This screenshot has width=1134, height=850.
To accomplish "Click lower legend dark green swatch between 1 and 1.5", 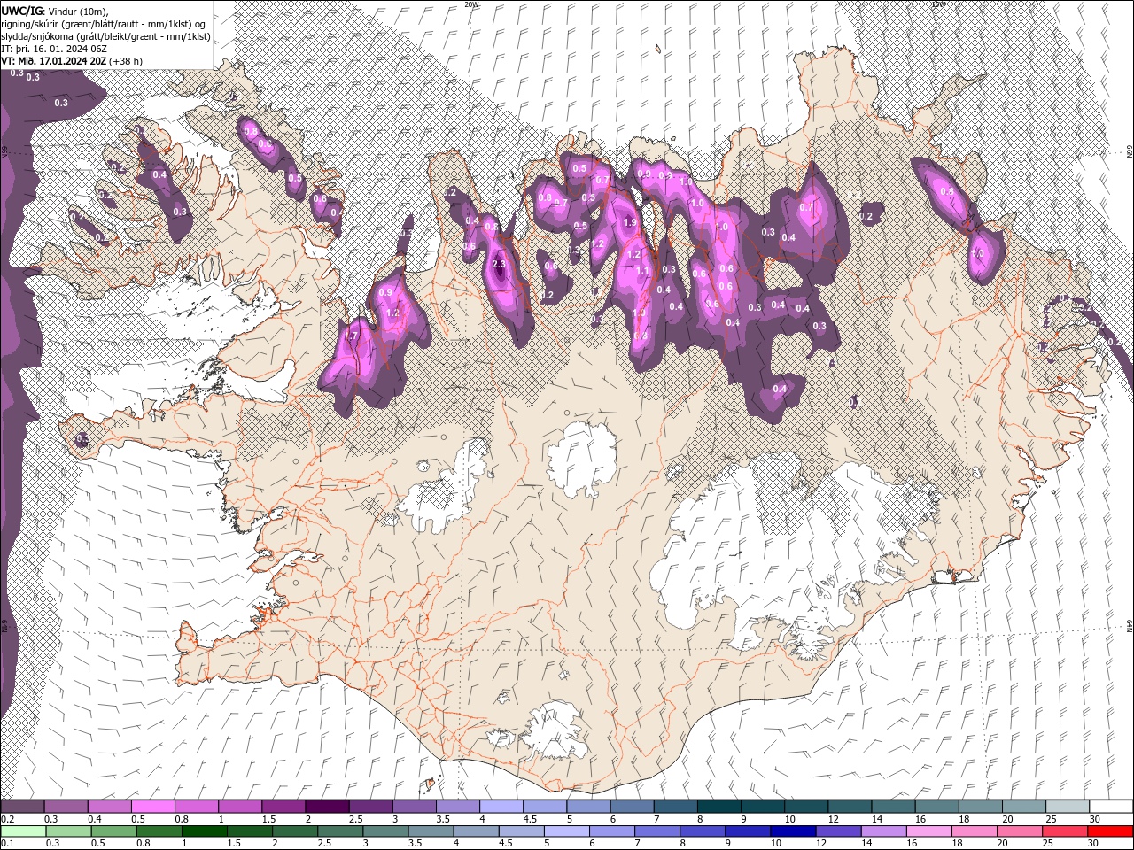I will pos(204,831).
